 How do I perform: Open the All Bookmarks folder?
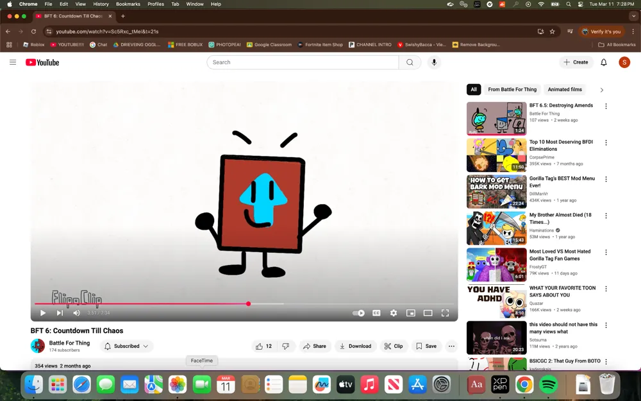click(x=617, y=45)
